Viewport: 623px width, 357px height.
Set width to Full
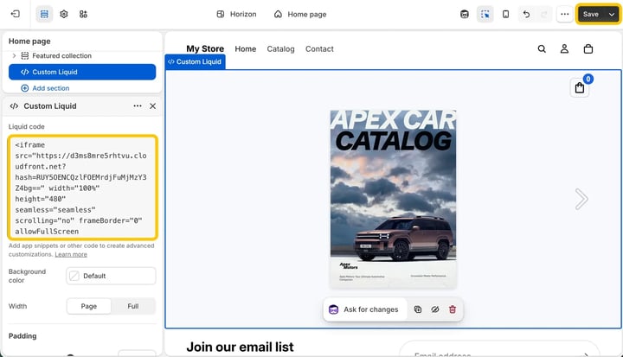pos(133,306)
